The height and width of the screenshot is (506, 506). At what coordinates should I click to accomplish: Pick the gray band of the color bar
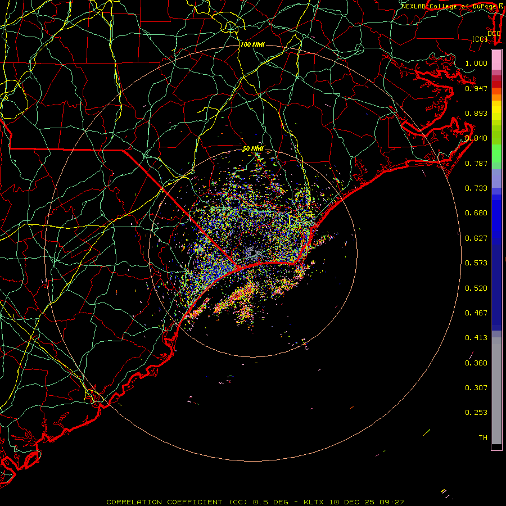click(496, 391)
